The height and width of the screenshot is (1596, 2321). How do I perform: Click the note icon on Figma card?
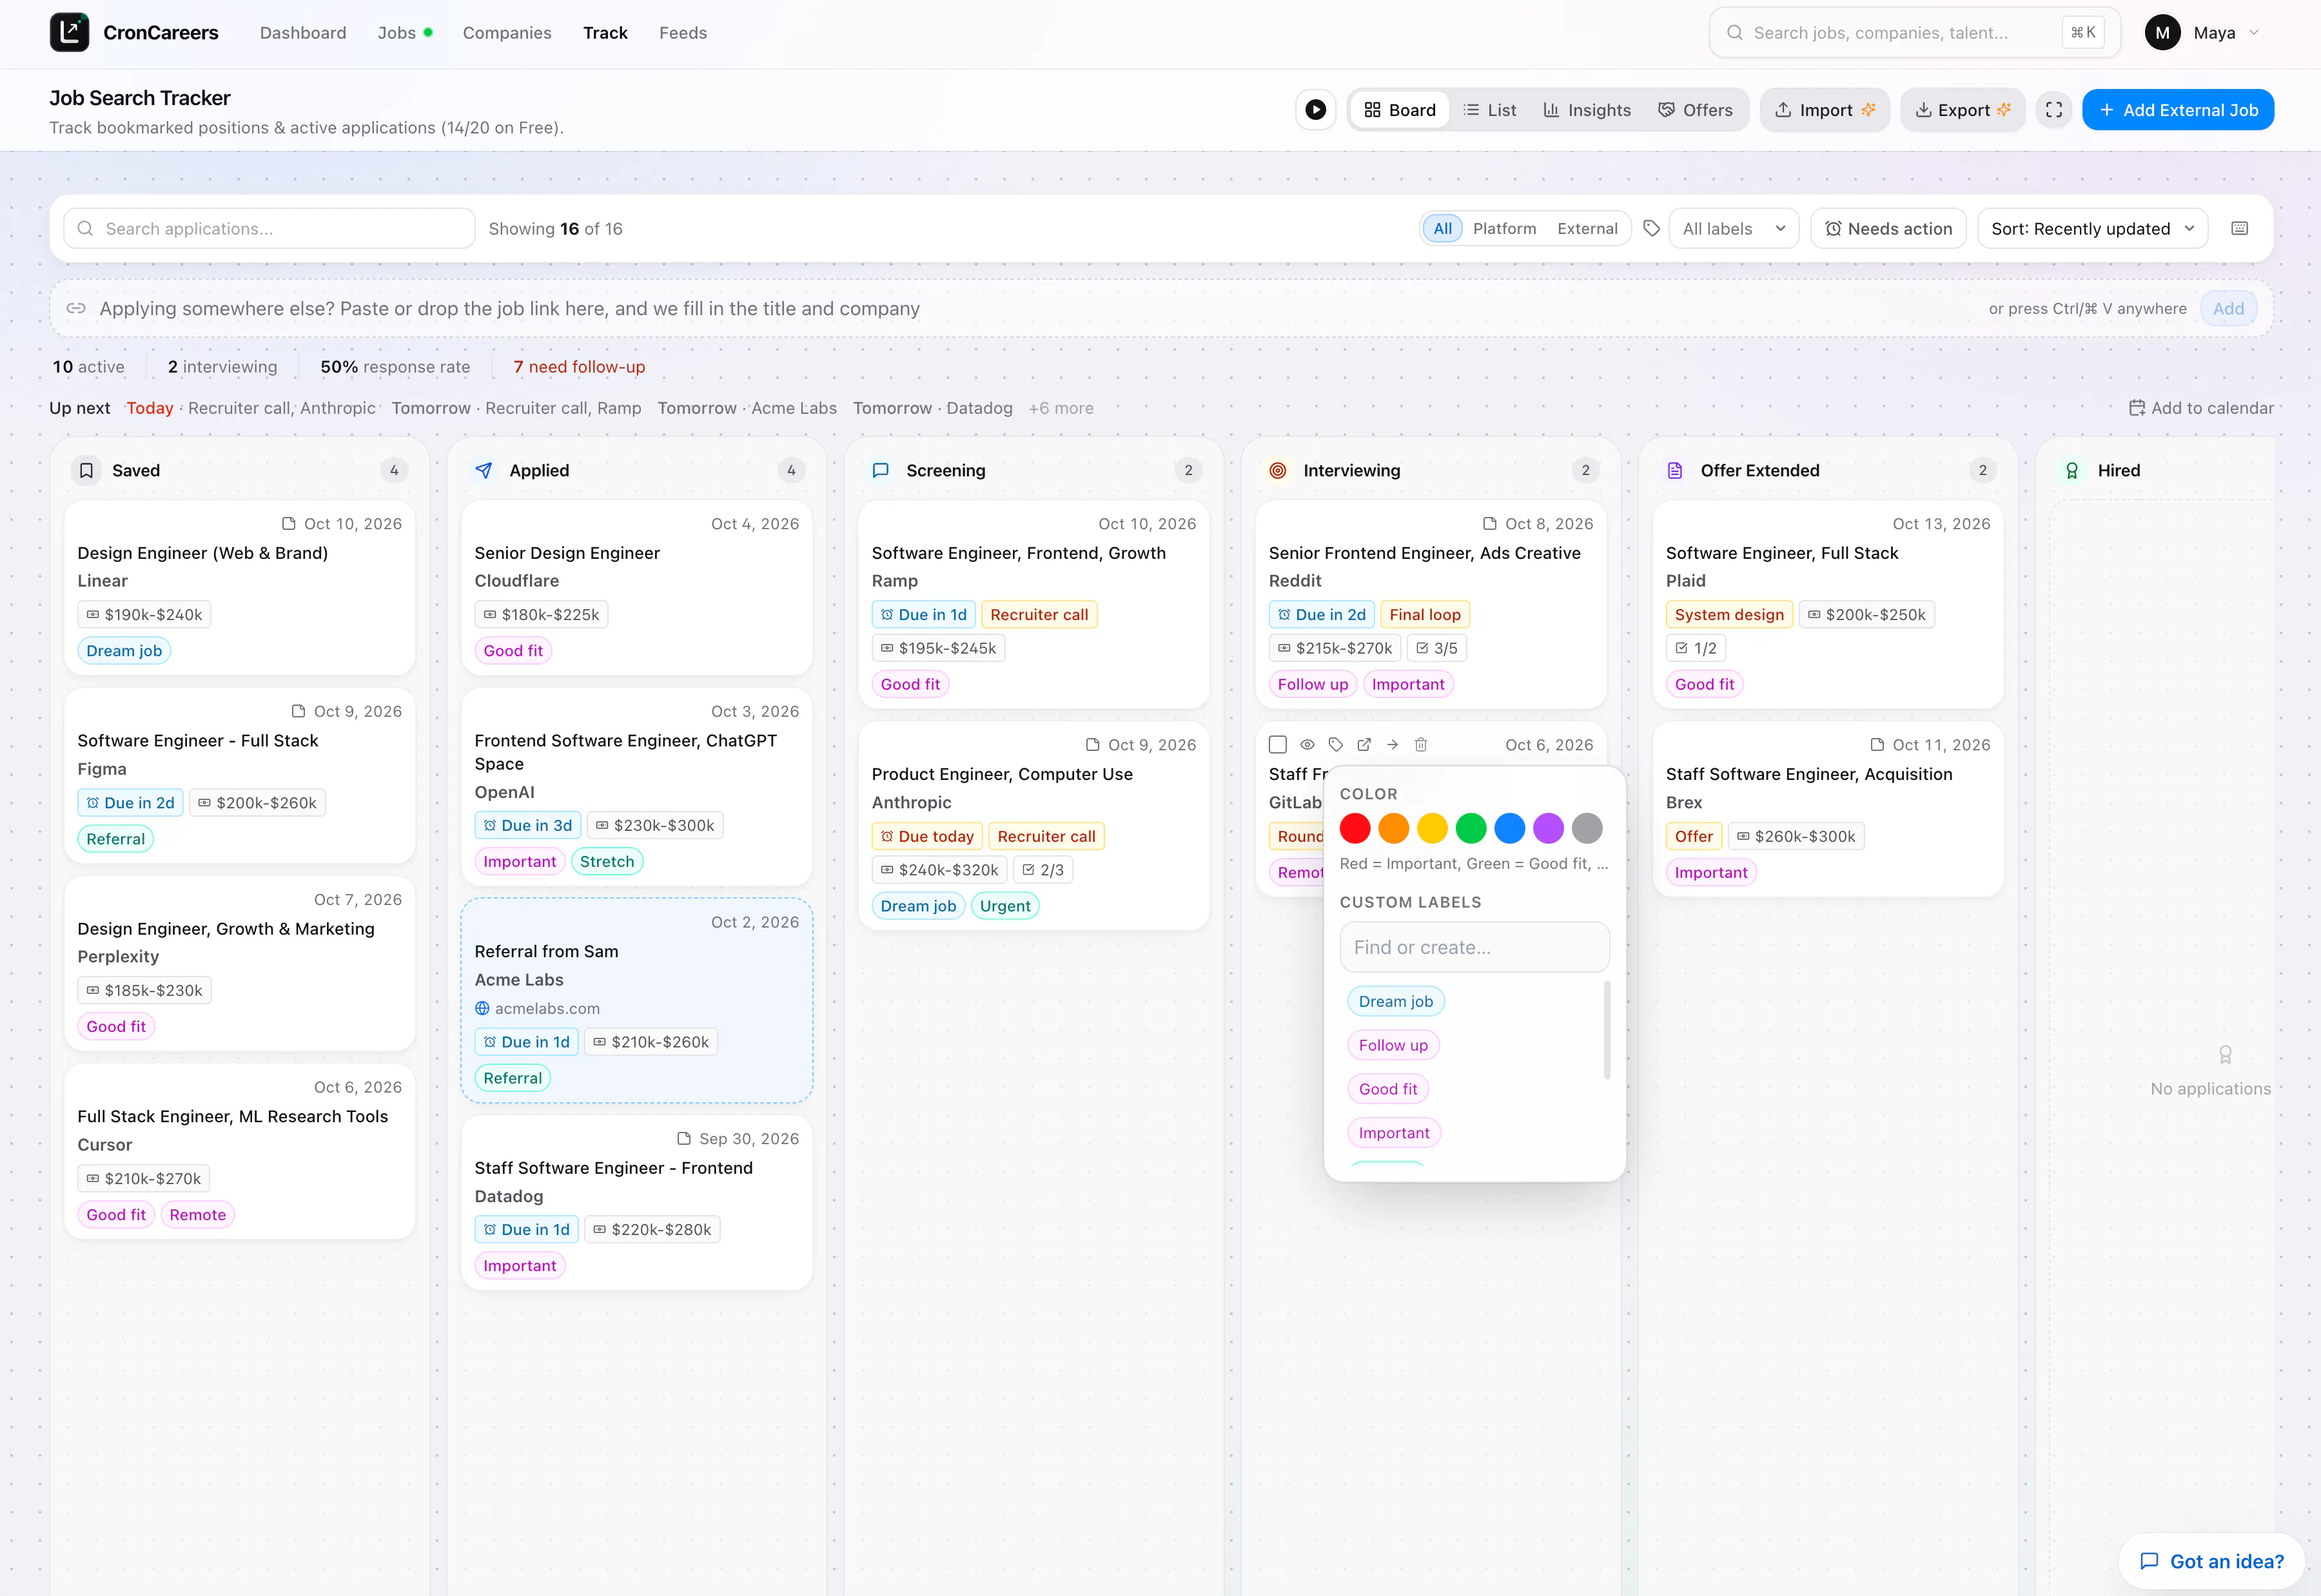point(298,712)
